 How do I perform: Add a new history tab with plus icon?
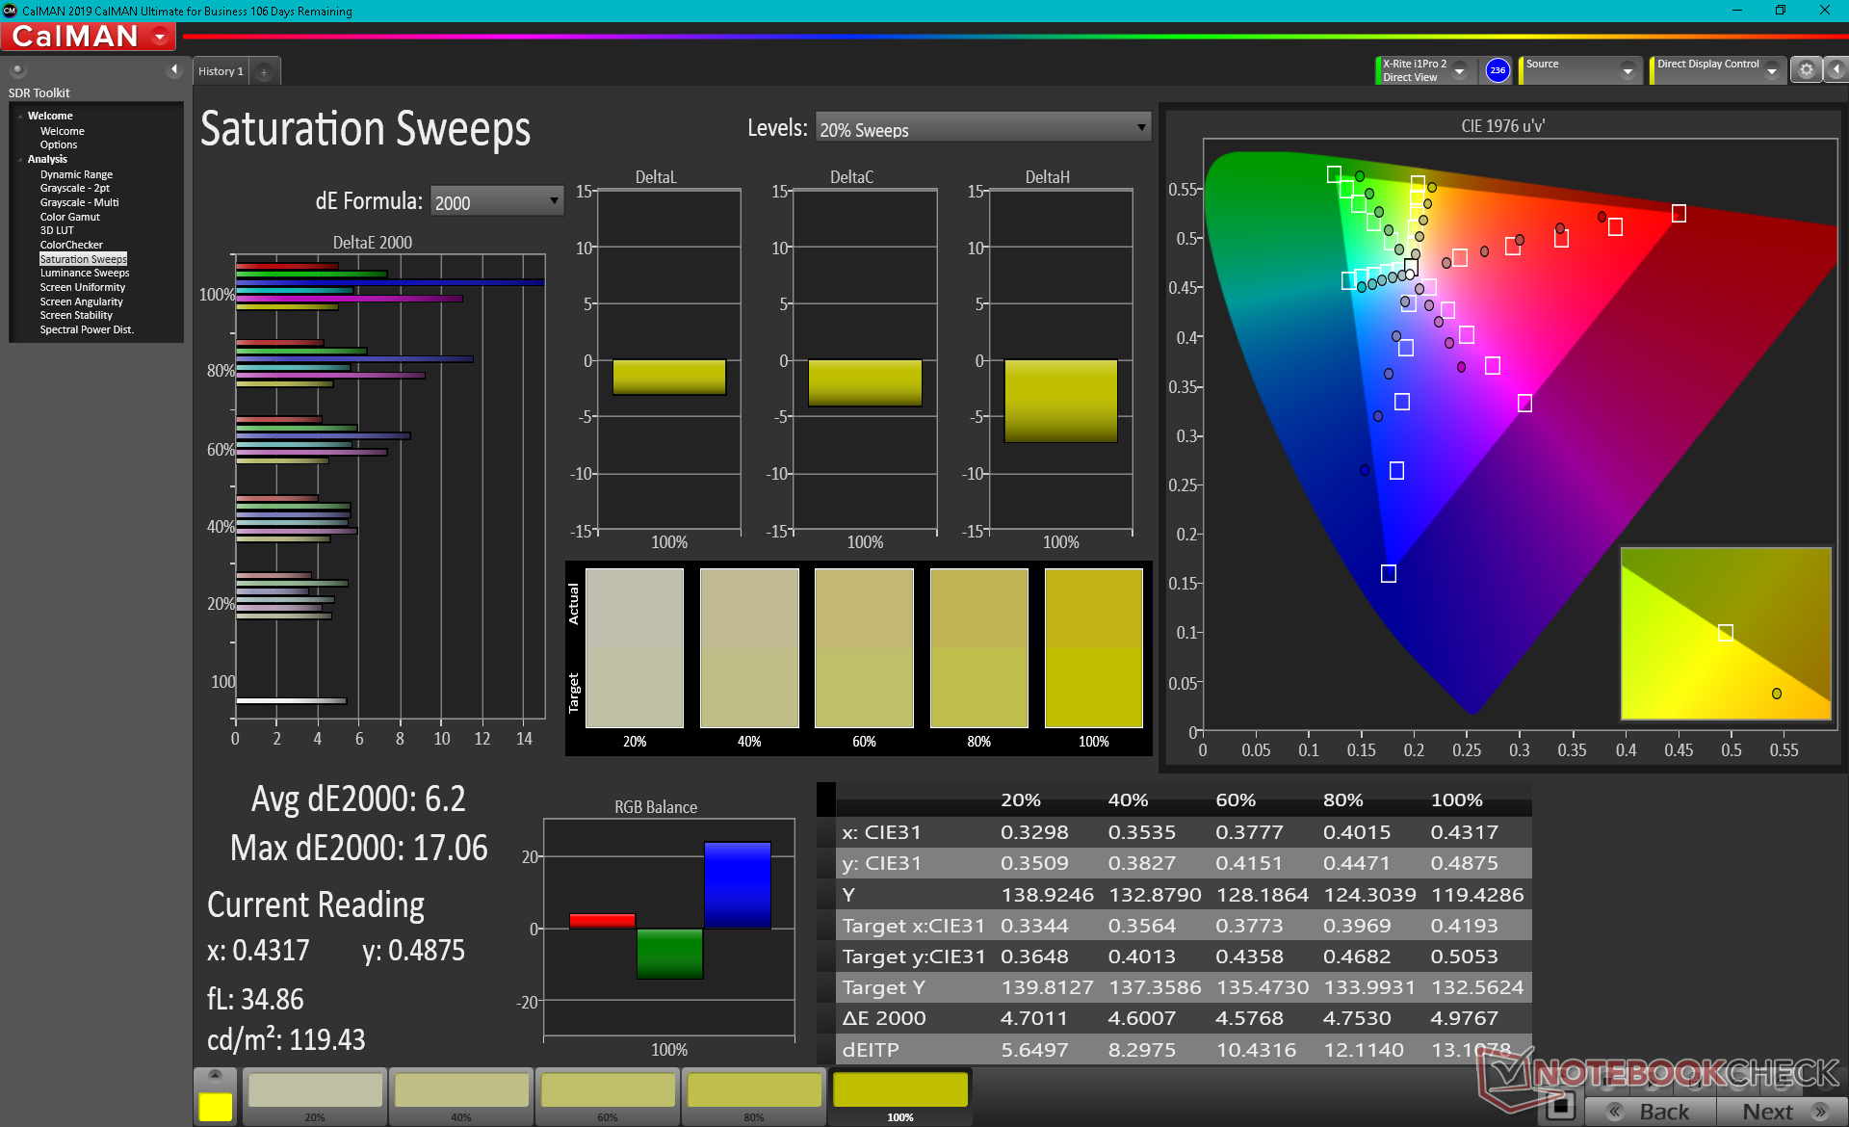coord(264,71)
